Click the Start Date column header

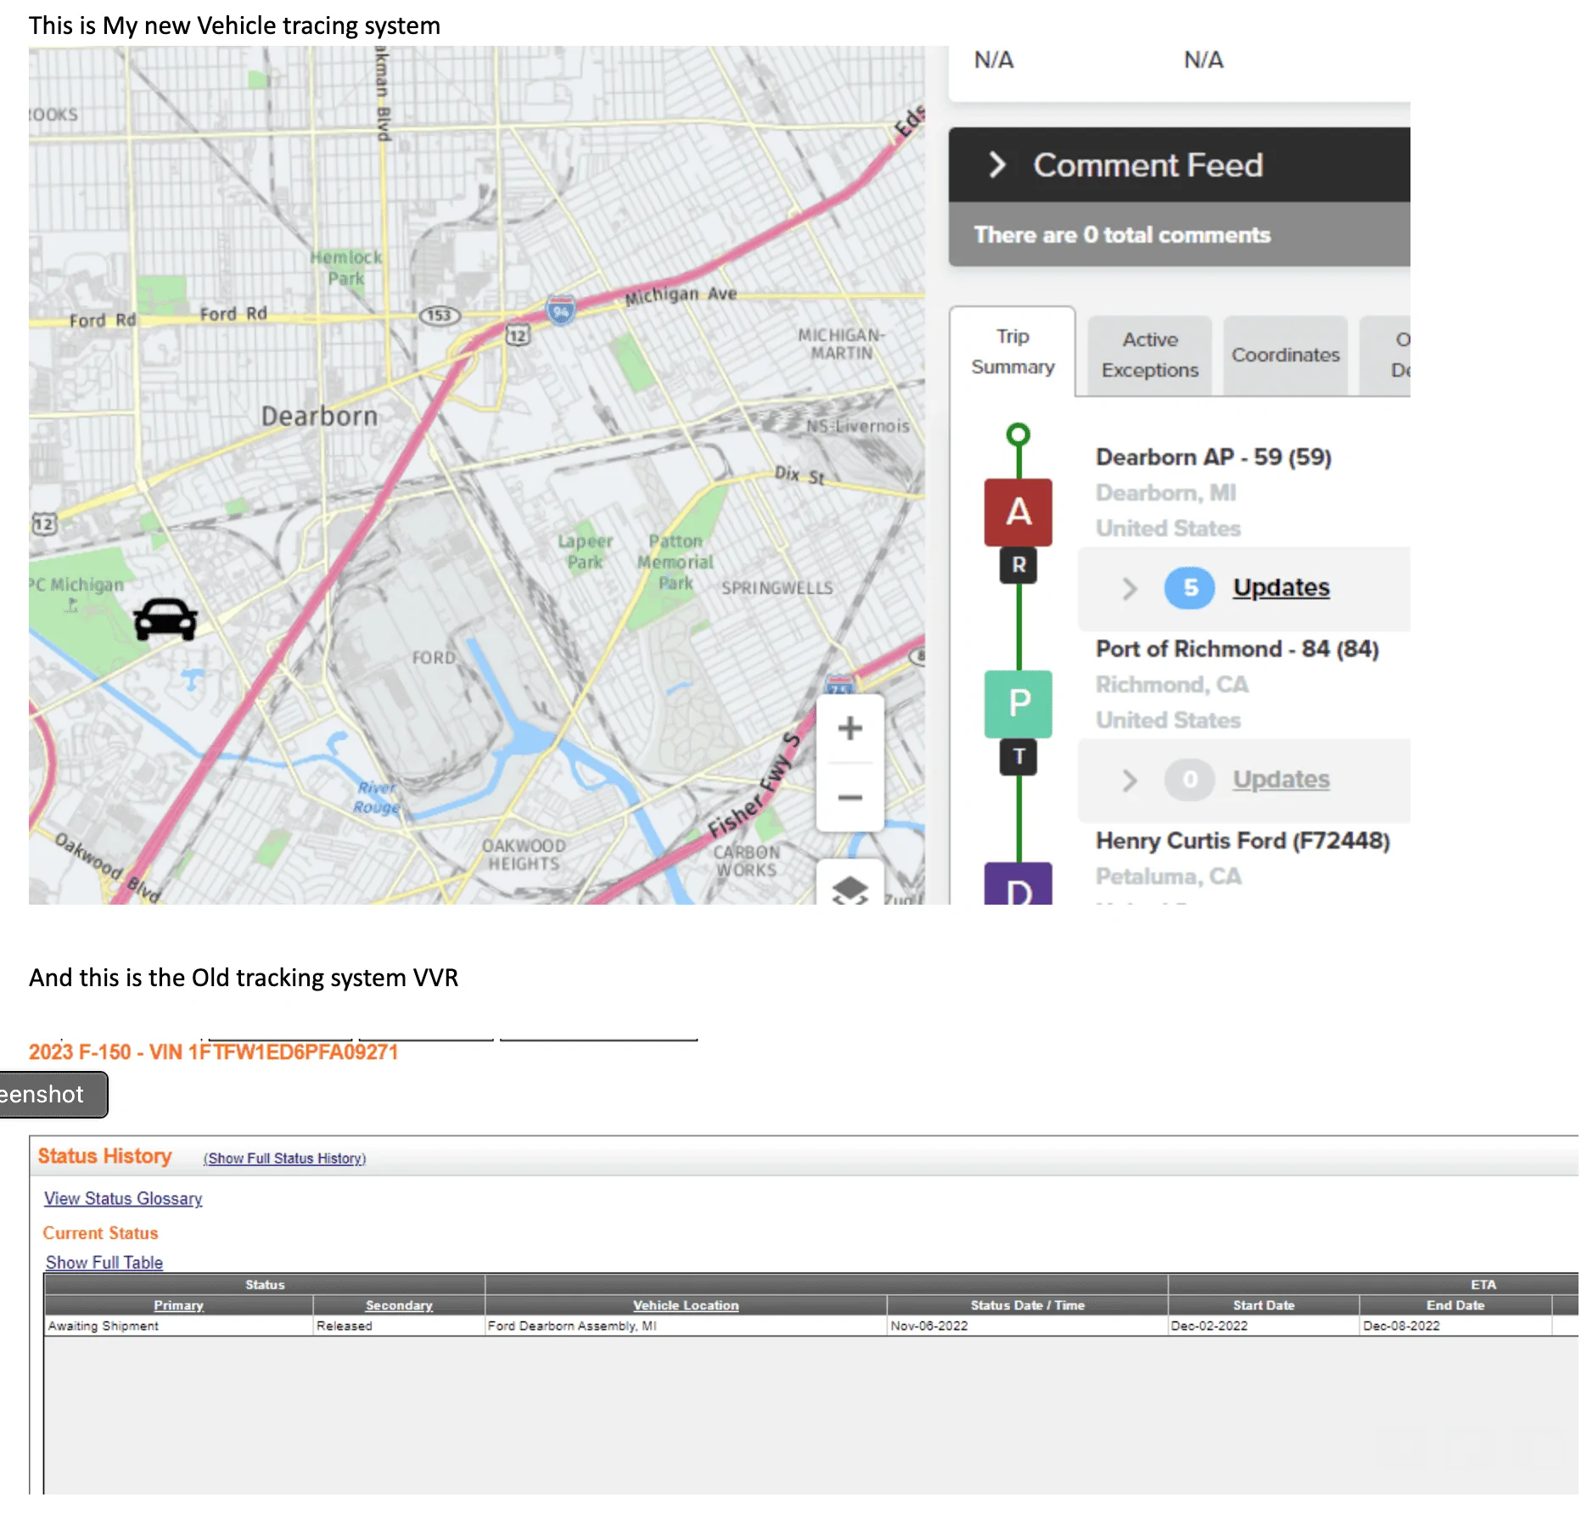[x=1264, y=1305]
